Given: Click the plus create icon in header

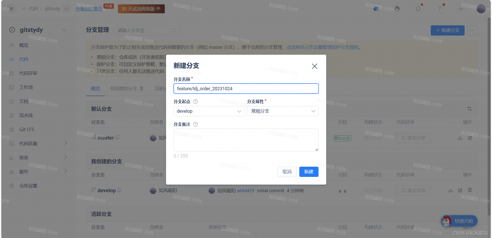Looking at the screenshot, I should coord(460,9).
